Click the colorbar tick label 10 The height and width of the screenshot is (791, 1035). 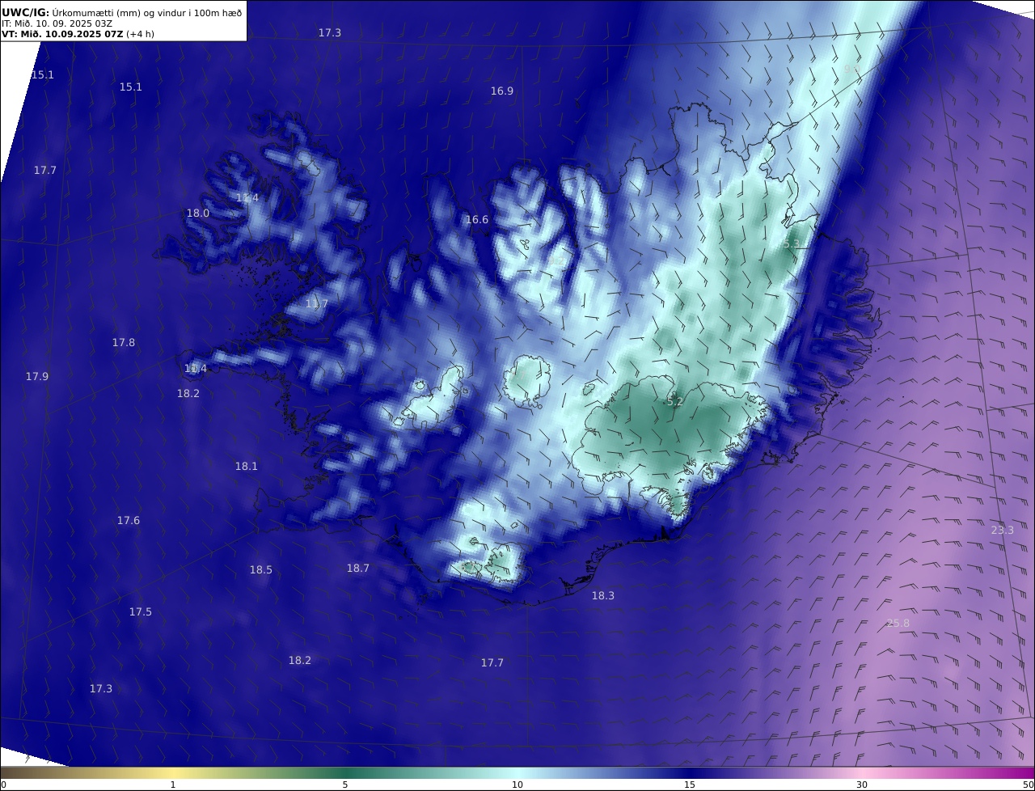click(517, 785)
